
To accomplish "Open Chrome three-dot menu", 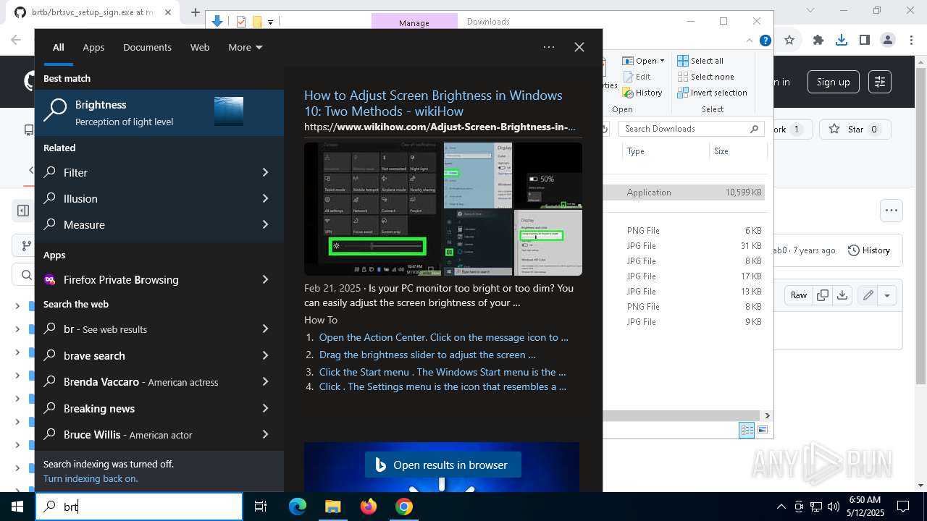I will (910, 41).
